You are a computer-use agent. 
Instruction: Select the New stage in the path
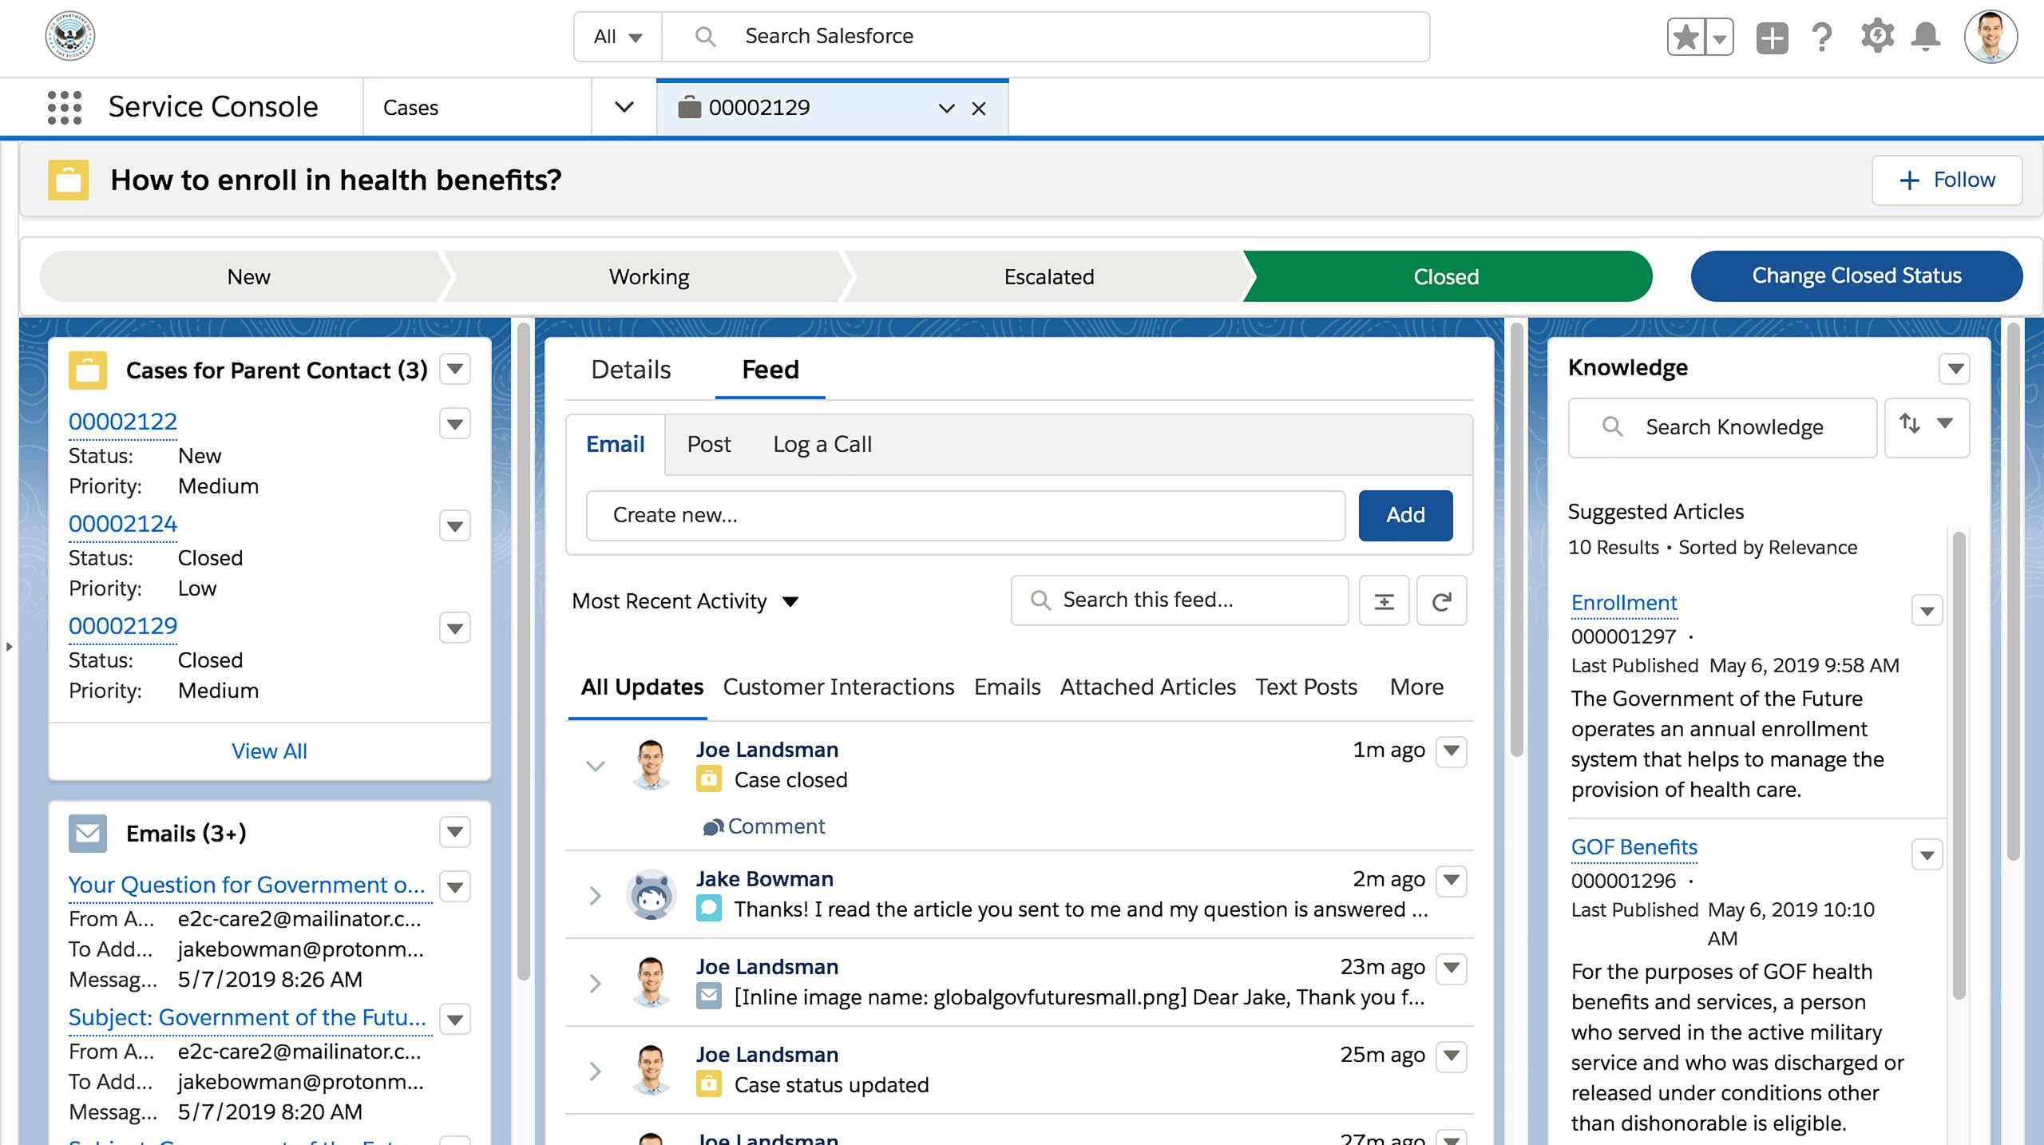[248, 276]
